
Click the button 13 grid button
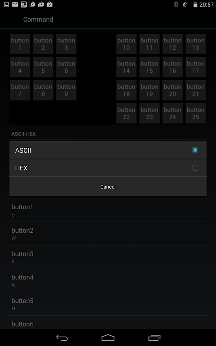[x=196, y=44]
